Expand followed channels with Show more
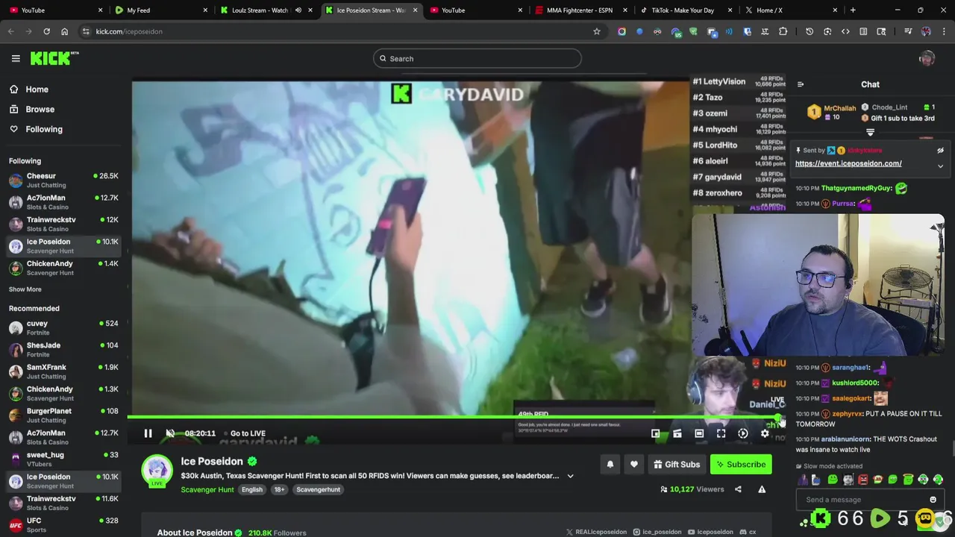 click(25, 289)
